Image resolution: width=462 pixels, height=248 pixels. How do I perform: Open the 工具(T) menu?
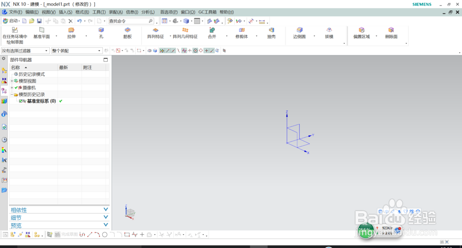(99, 12)
